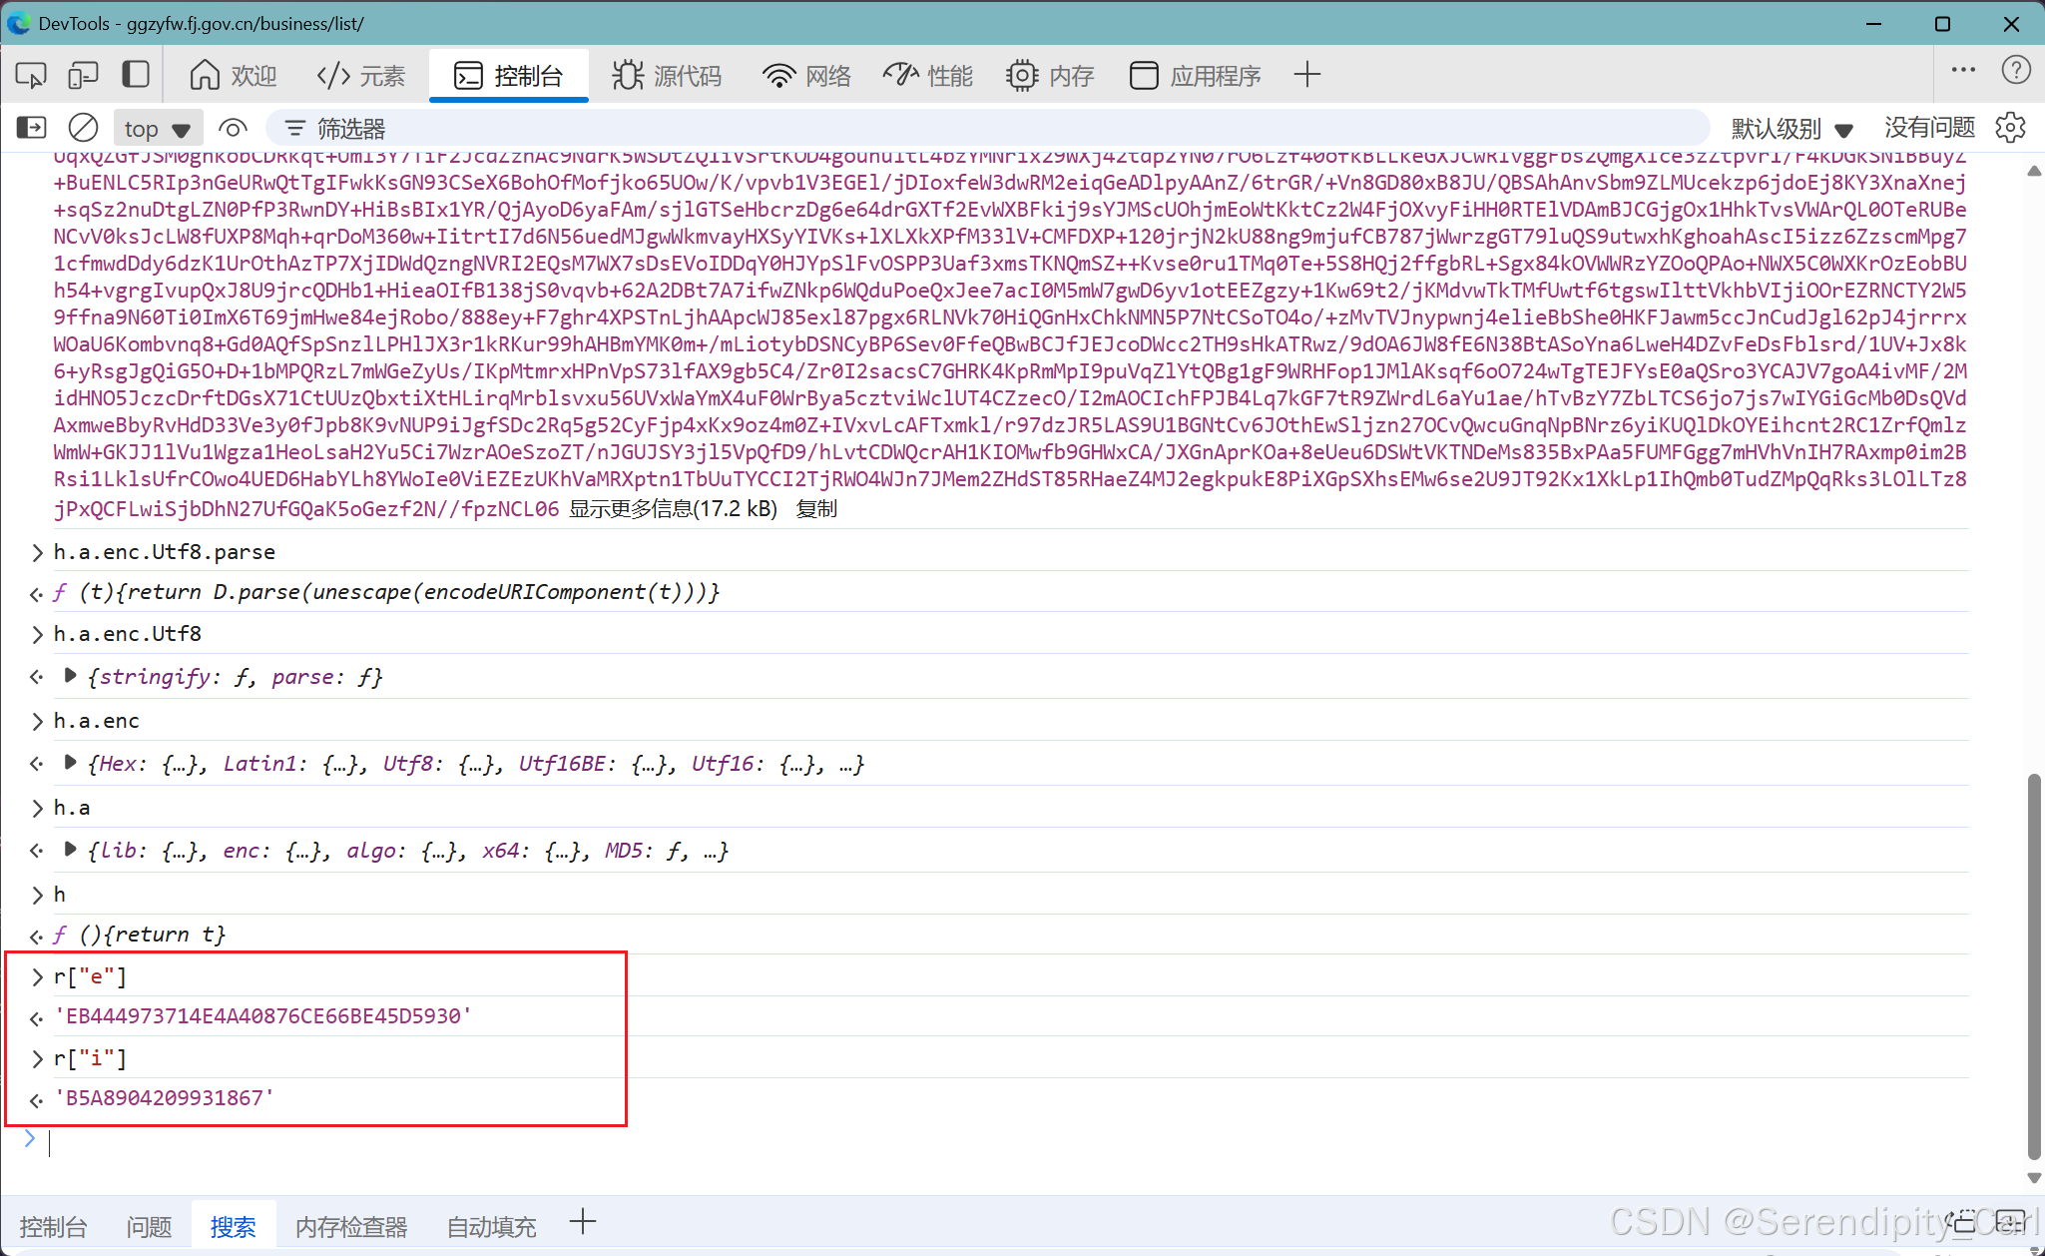The width and height of the screenshot is (2045, 1256).
Task: Toggle the console sidebar
Action: click(31, 127)
